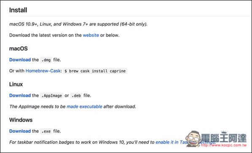Click the italic supported platforms sentence
The height and width of the screenshot is (153, 252).
click(78, 24)
